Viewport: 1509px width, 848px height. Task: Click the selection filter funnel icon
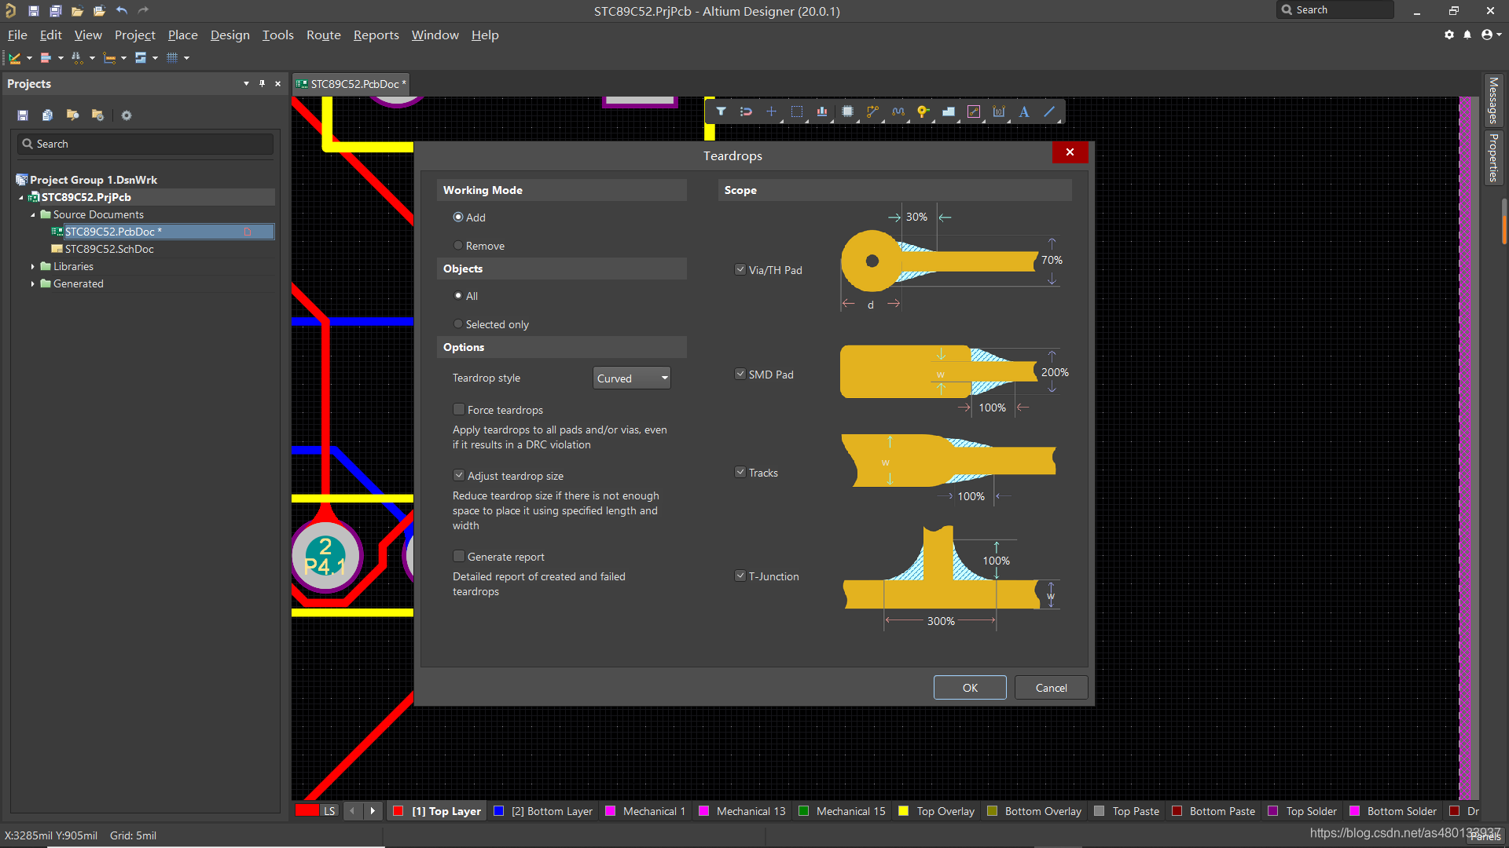click(x=721, y=111)
